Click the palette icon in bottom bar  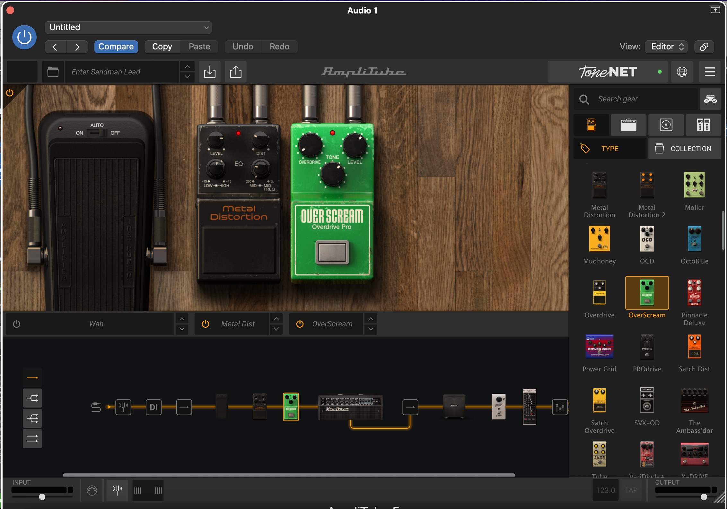coord(92,490)
